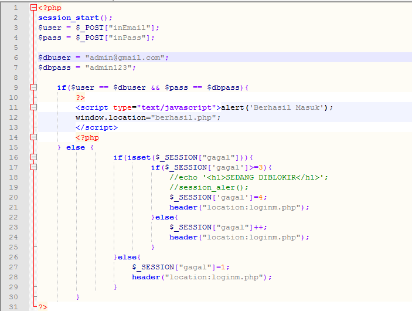Viewport: 412px width, 311px height.
Task: Click the "inPass" string on line 4
Action: click(127, 38)
